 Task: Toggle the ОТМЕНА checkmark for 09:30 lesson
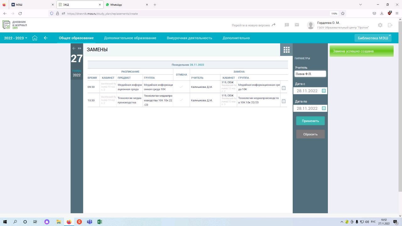(x=181, y=87)
